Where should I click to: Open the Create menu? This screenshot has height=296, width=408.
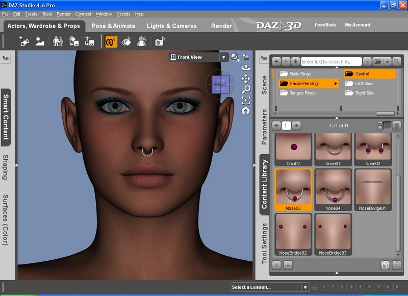31,14
